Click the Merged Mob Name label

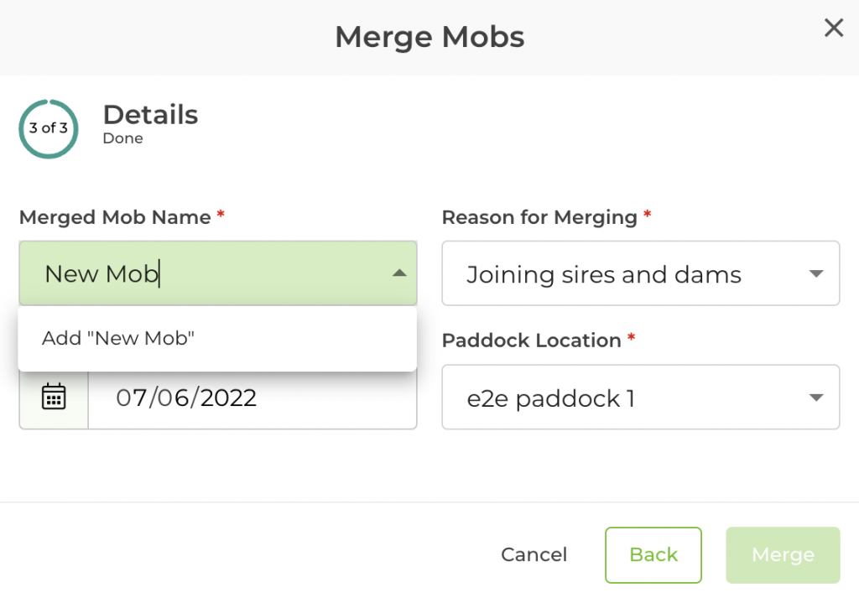click(x=115, y=217)
